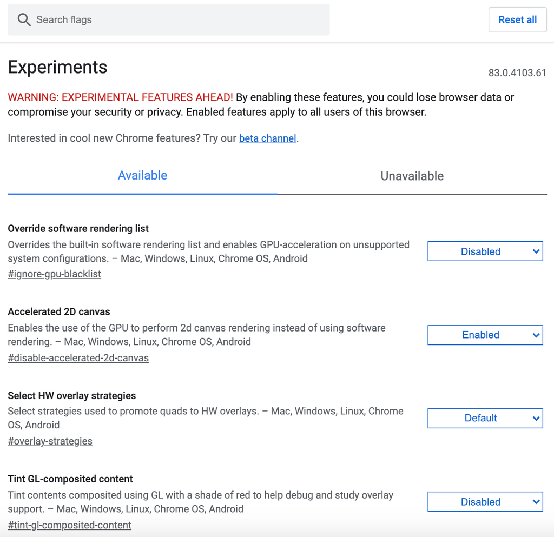Click the Select HW overlay strategies heading
554x537 pixels.
[71, 396]
